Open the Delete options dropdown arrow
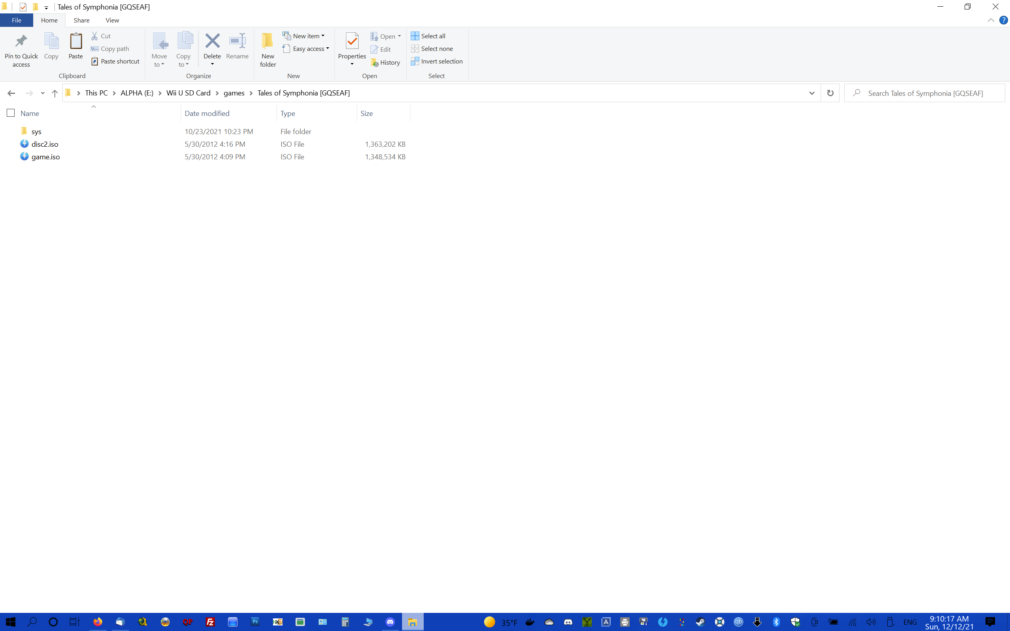The width and height of the screenshot is (1010, 631). pos(212,64)
